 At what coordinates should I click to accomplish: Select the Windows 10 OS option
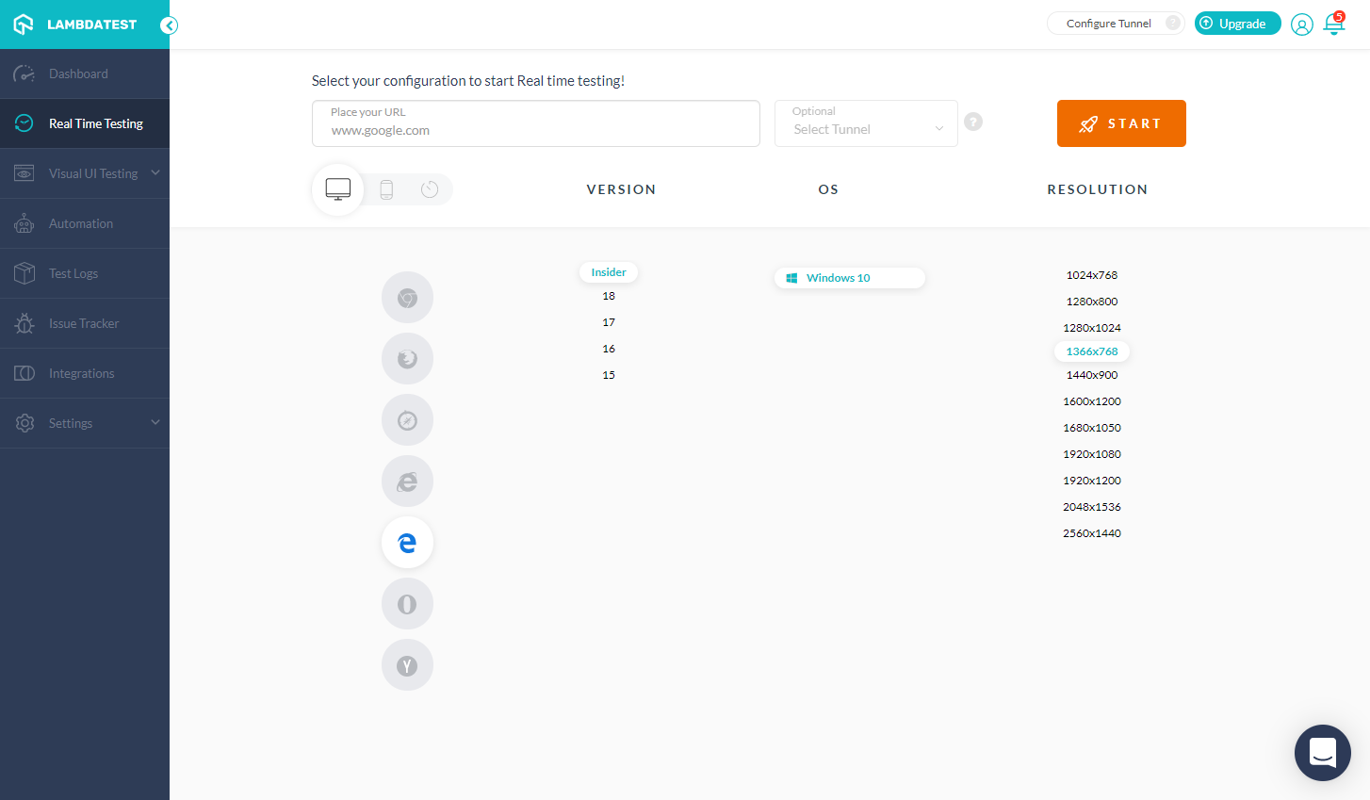[x=850, y=278]
